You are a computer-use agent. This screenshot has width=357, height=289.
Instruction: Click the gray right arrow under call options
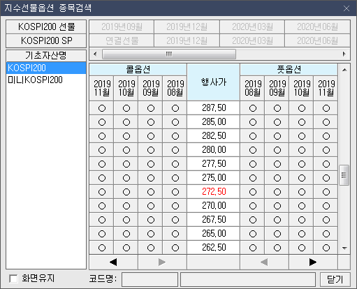coord(162,262)
